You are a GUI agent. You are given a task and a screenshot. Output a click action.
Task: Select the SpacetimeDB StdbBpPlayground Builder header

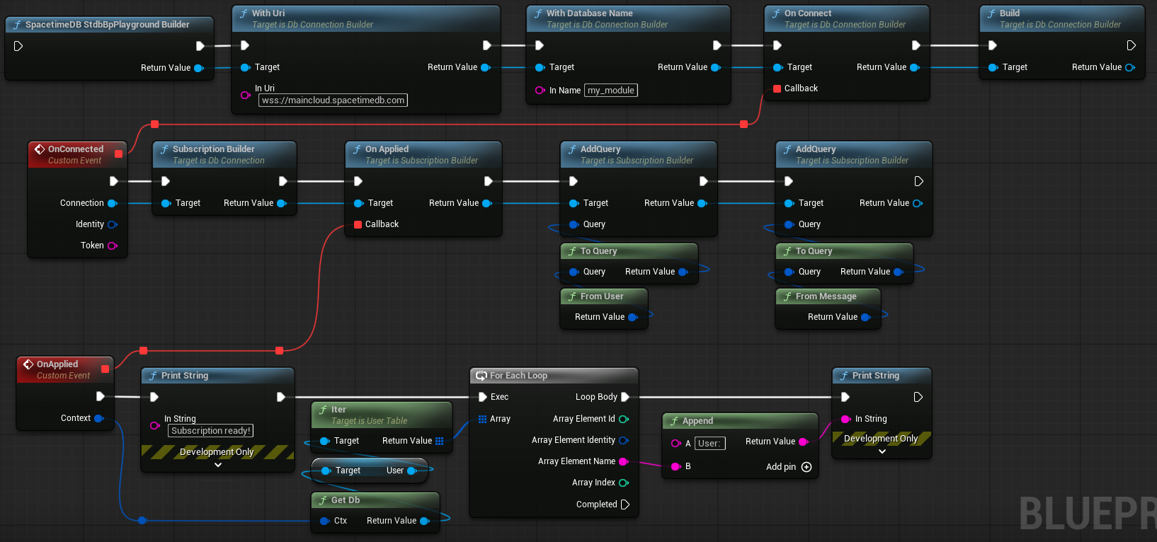(x=109, y=25)
